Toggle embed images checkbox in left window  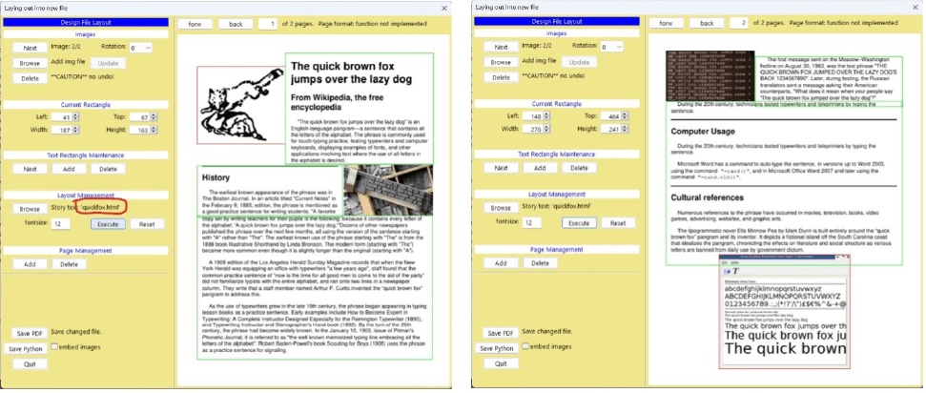(x=54, y=347)
